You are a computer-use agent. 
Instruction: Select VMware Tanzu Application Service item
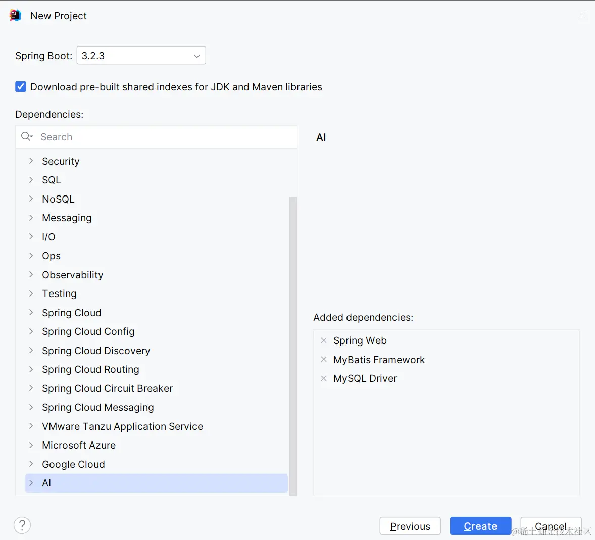pos(123,426)
